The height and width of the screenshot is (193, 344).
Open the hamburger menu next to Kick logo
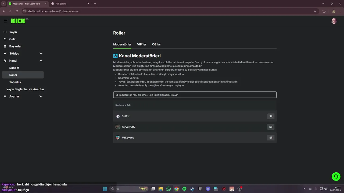(x=6, y=21)
